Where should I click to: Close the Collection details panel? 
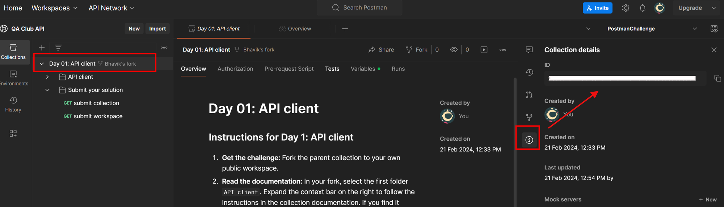[x=714, y=50]
